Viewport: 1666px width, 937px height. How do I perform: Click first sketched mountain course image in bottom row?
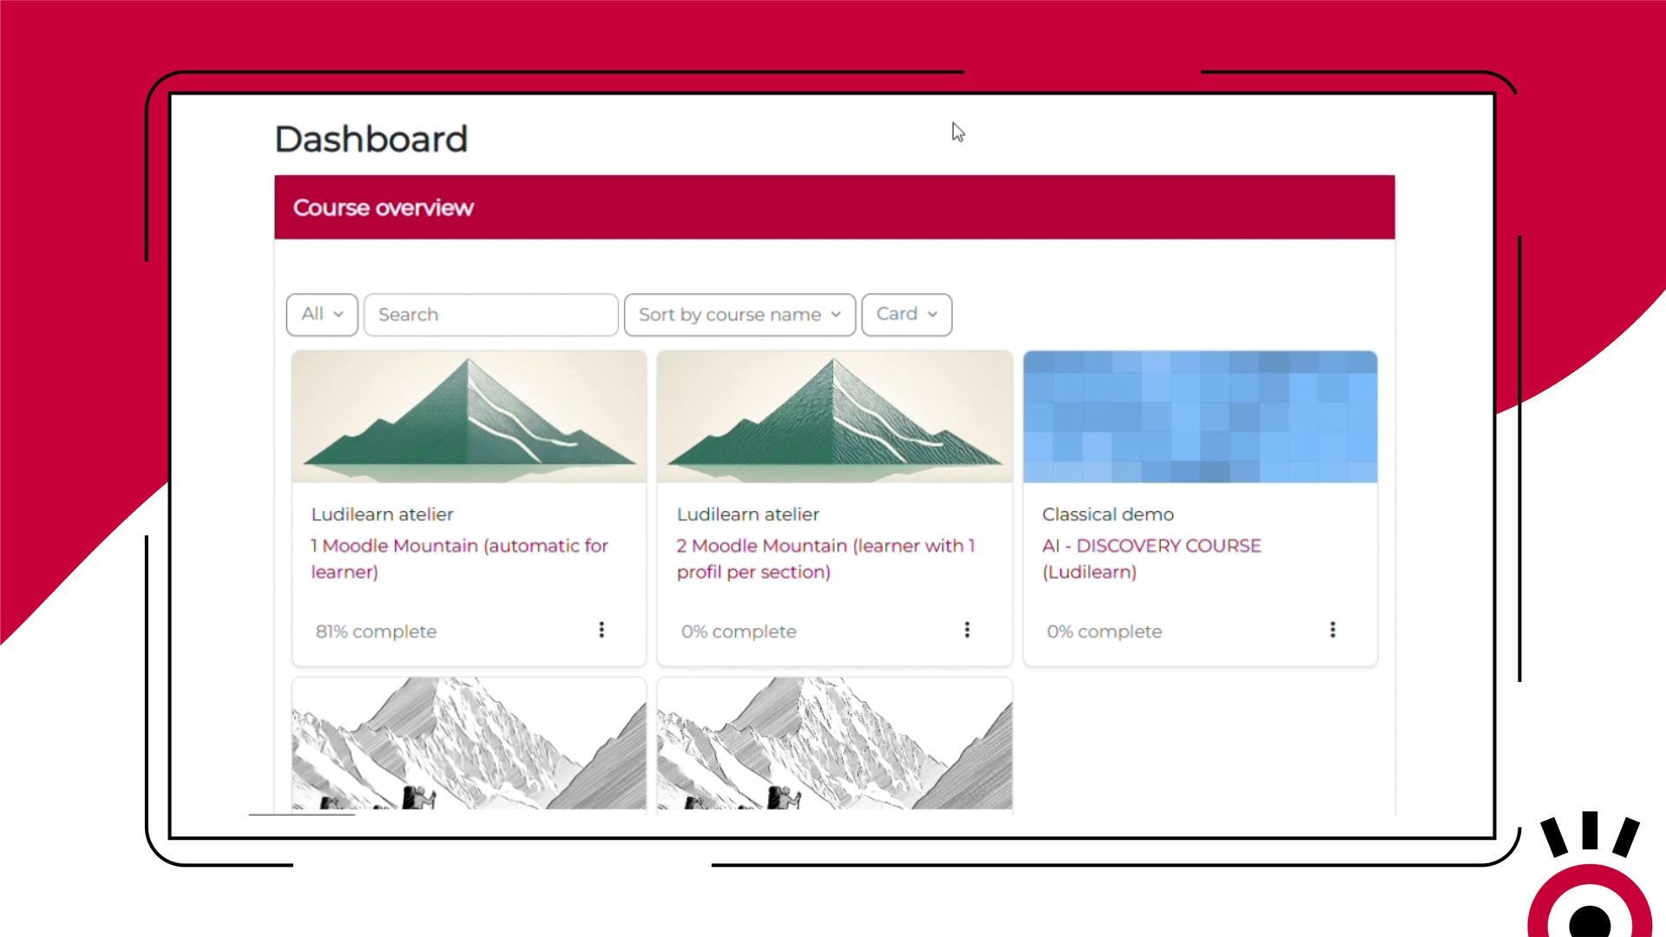pyautogui.click(x=469, y=744)
